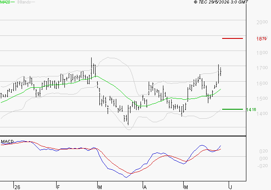Click the MACD 000 axis label
The width and height of the screenshot is (271, 190).
[x=264, y=158]
